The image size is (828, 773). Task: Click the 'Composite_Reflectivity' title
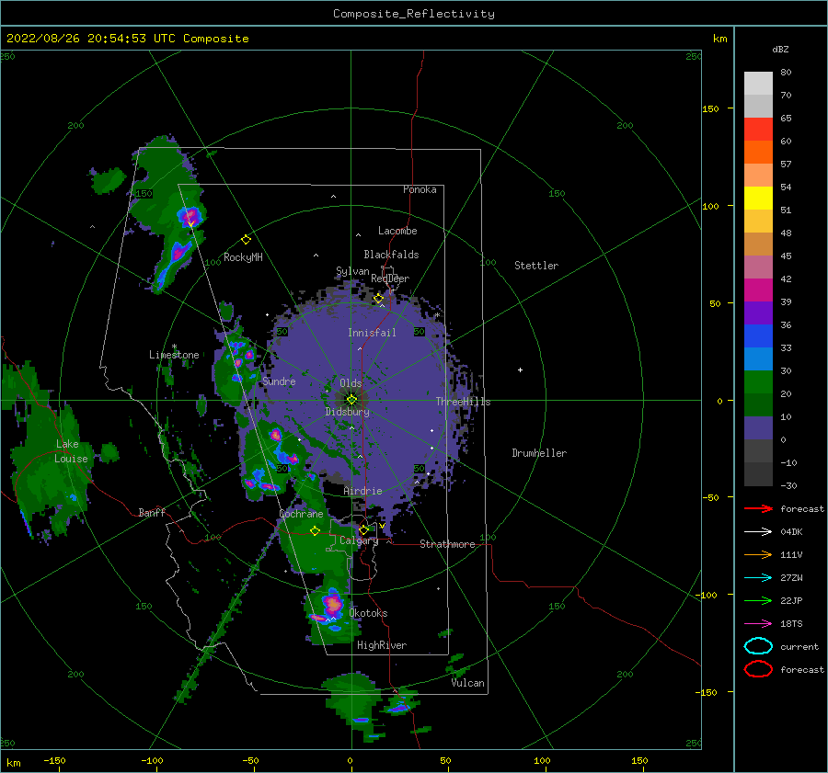point(414,14)
